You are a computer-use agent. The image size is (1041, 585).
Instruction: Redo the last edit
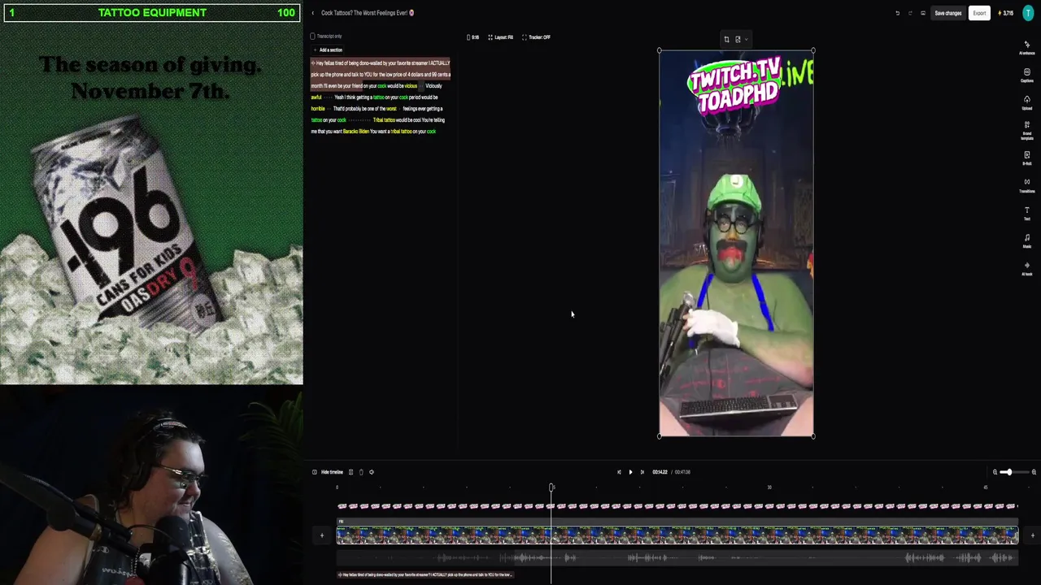(x=910, y=13)
